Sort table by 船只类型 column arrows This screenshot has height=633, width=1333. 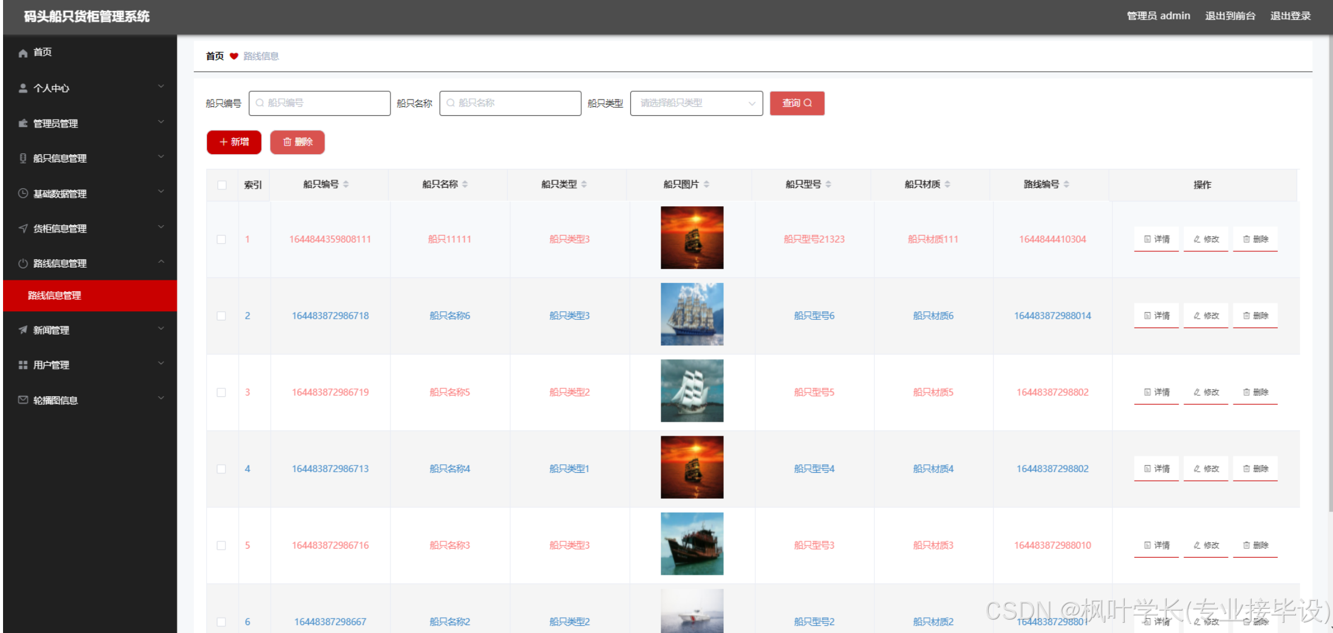tap(584, 184)
